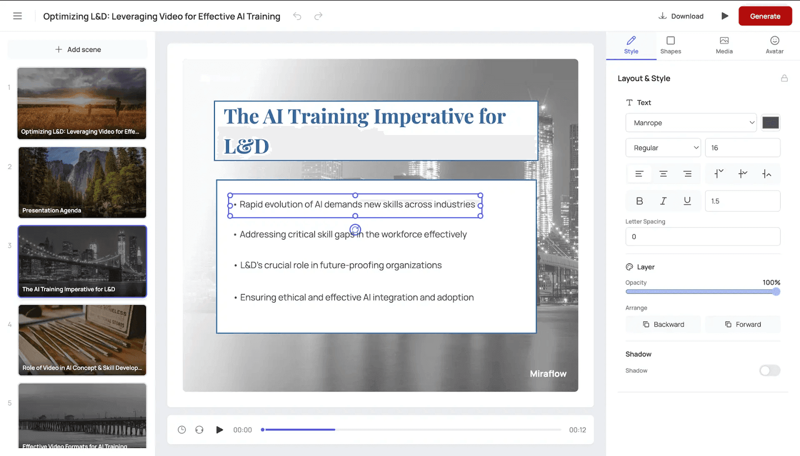This screenshot has width=800, height=456.
Task: Set text alignment to center
Action: click(663, 173)
